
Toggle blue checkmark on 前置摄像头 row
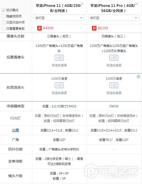point(138,77)
